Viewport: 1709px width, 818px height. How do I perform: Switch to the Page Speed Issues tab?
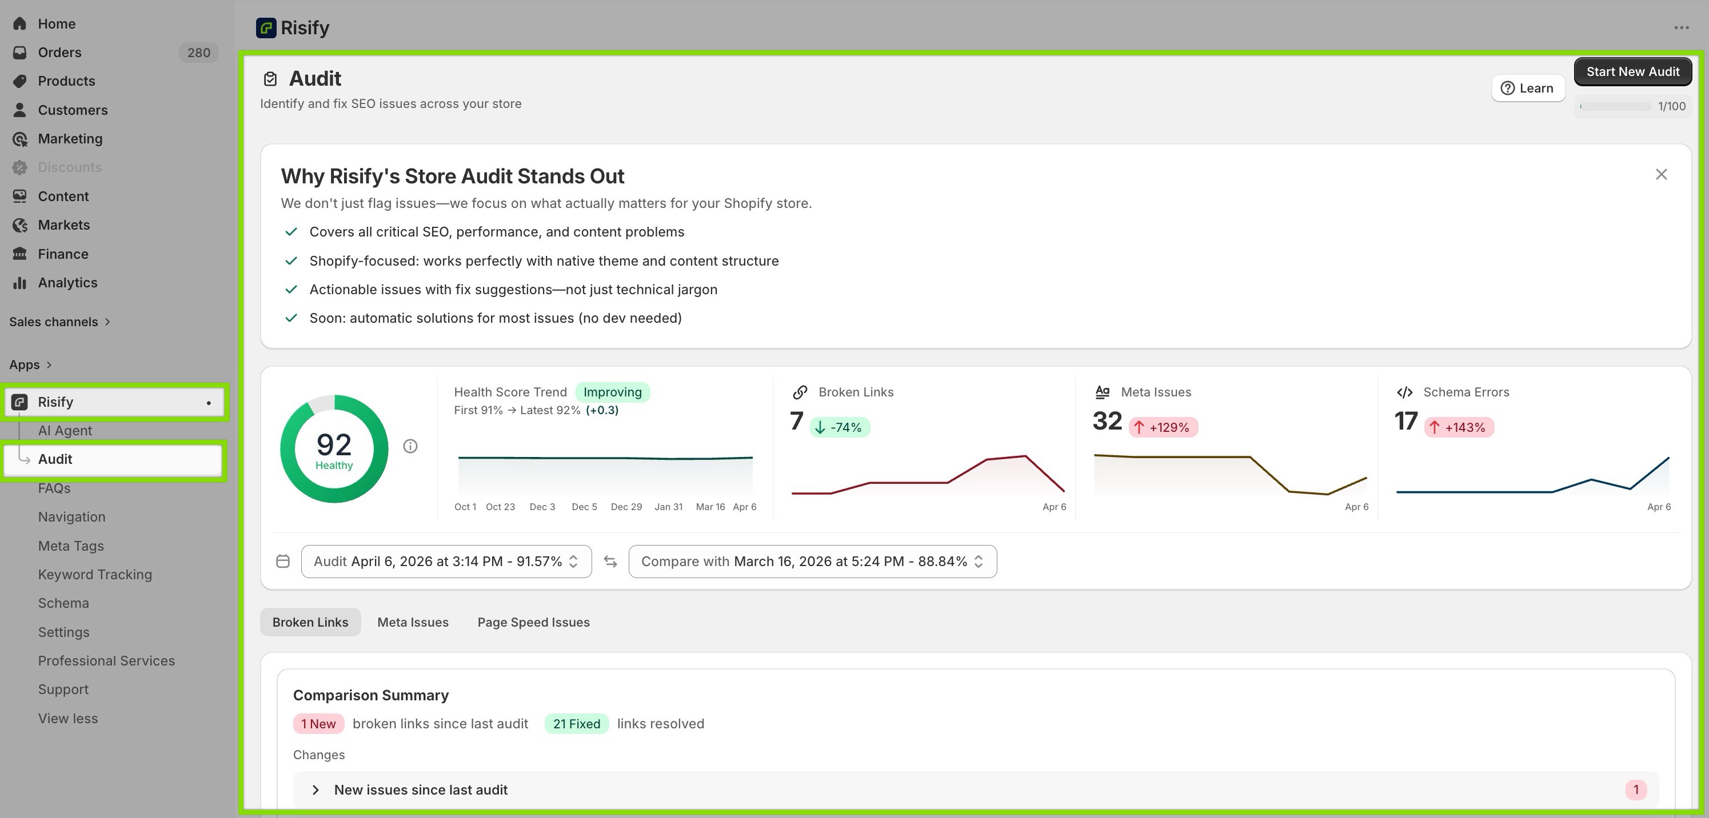pyautogui.click(x=533, y=623)
